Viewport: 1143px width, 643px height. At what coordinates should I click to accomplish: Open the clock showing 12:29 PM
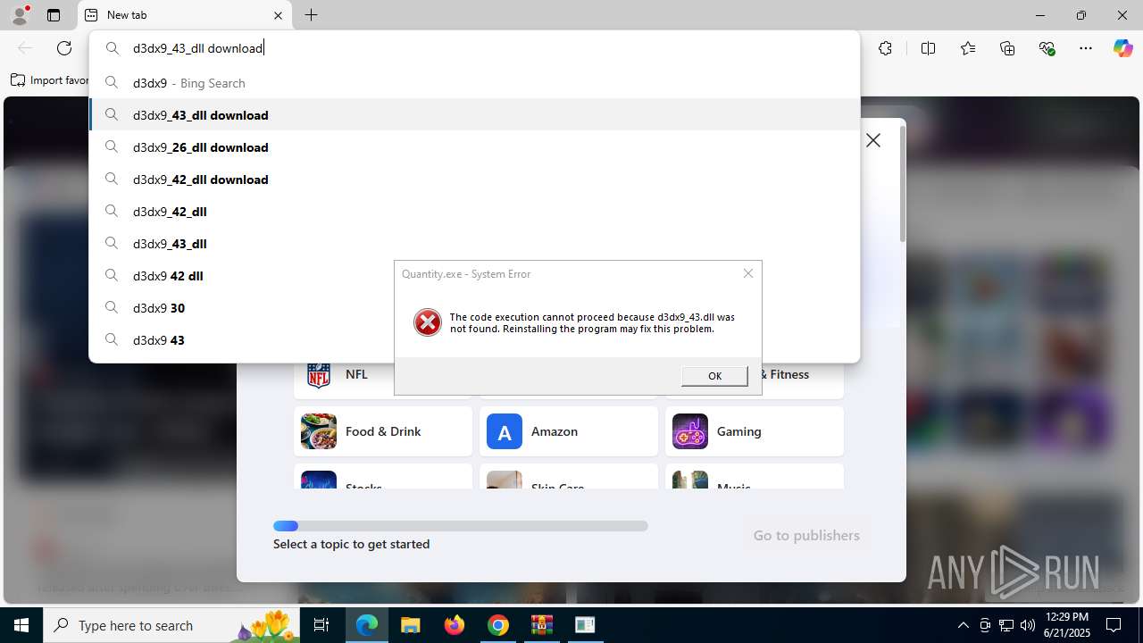1066,625
